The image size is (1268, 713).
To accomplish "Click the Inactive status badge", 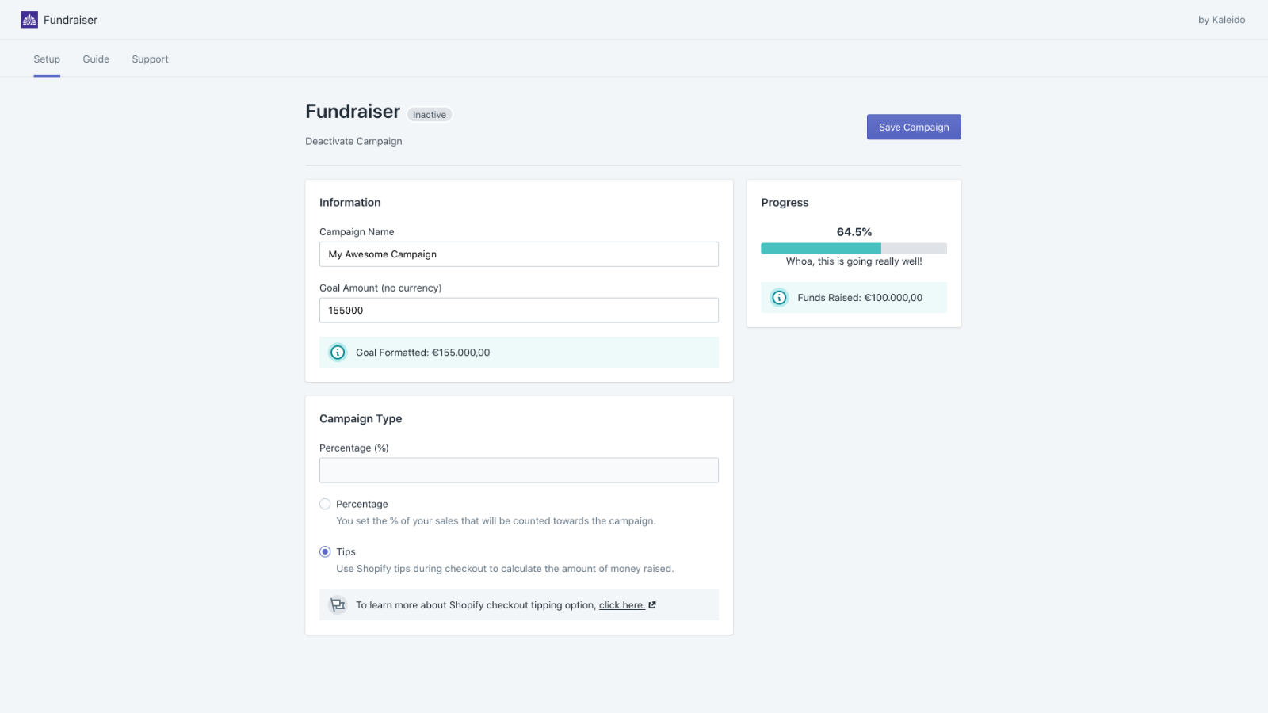I will pyautogui.click(x=429, y=114).
